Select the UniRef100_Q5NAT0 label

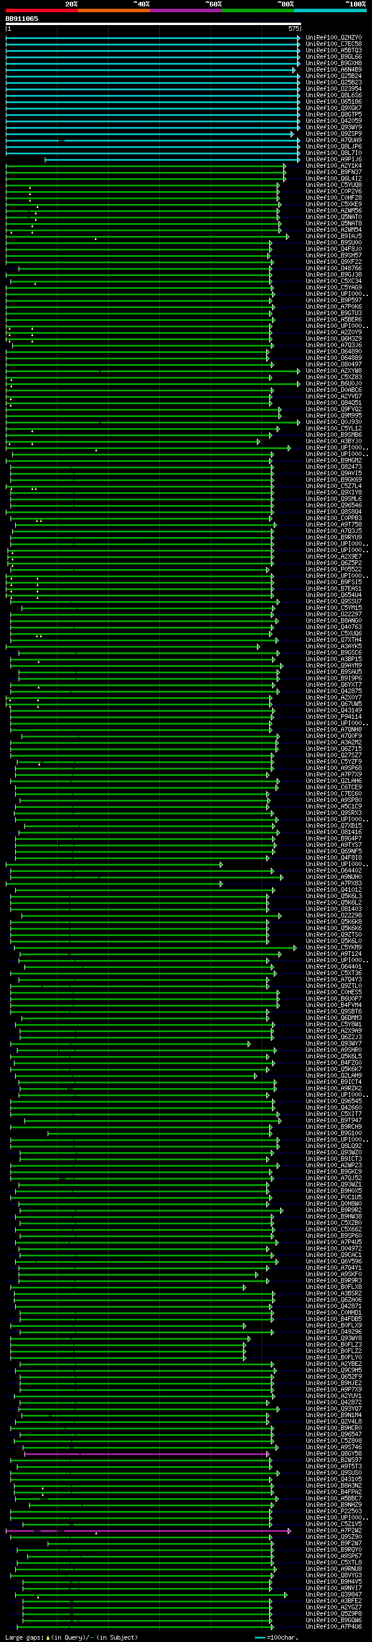pyautogui.click(x=334, y=217)
